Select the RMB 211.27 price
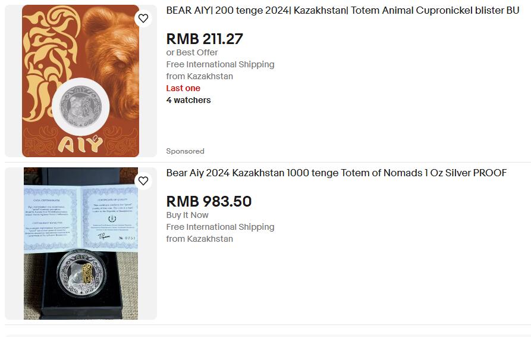This screenshot has height=337, width=531. pyautogui.click(x=205, y=39)
